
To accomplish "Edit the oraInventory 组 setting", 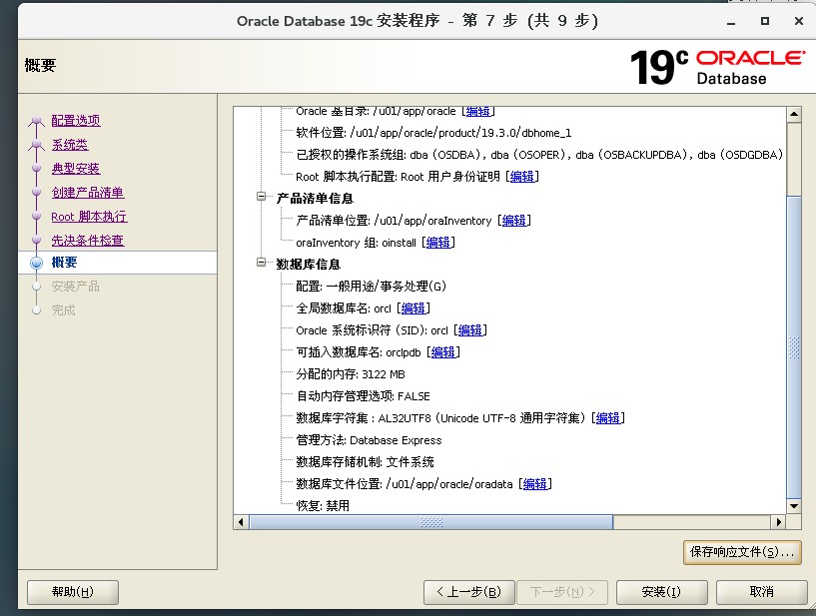I will (438, 243).
